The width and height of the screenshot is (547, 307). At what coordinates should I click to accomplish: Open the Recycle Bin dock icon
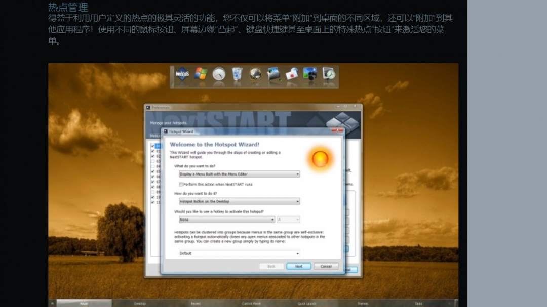pos(237,74)
